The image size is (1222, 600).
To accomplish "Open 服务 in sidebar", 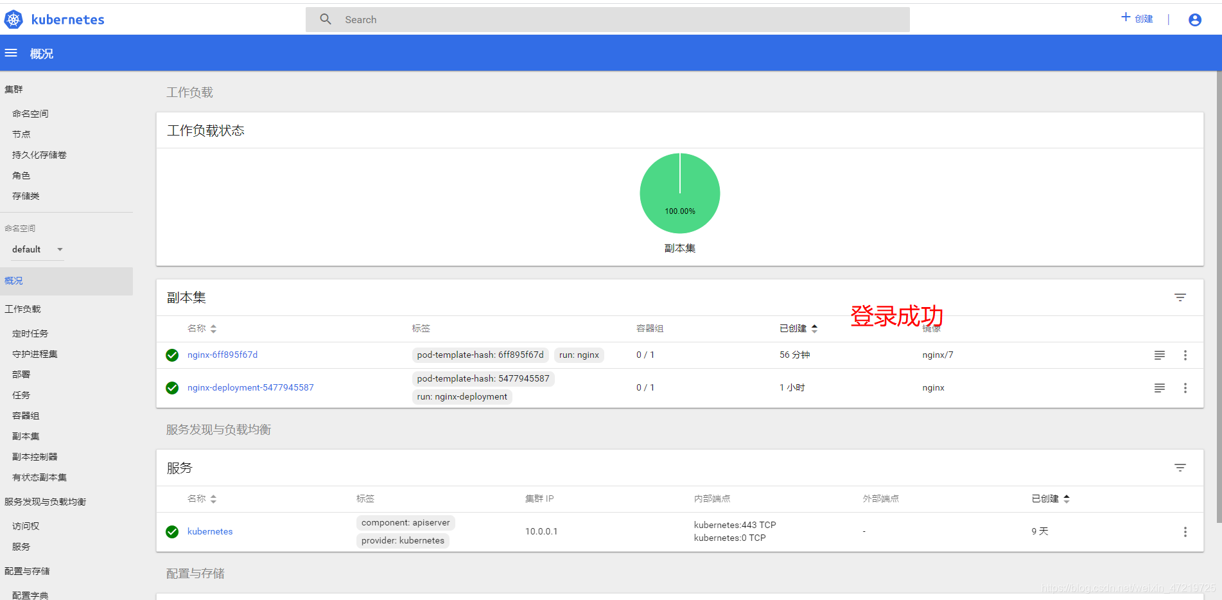I will pos(21,547).
